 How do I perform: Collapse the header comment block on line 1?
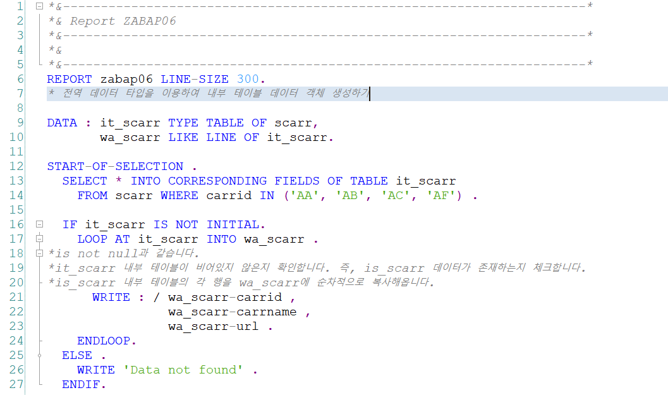coord(39,6)
